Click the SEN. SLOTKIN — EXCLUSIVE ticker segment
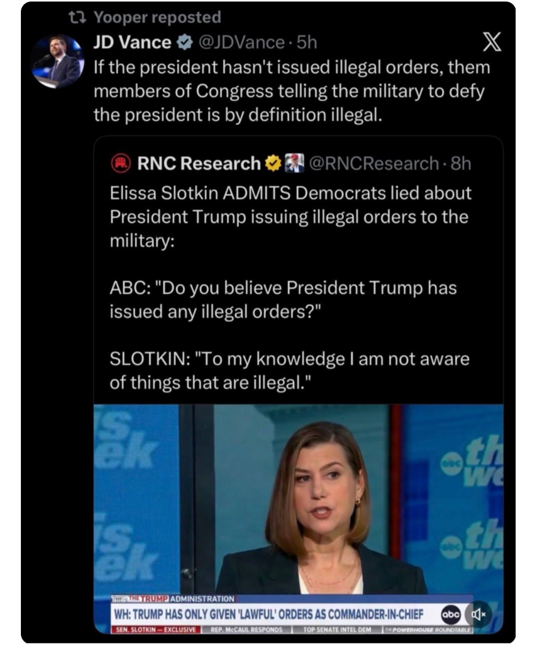This screenshot has width=537, height=646. [x=156, y=630]
